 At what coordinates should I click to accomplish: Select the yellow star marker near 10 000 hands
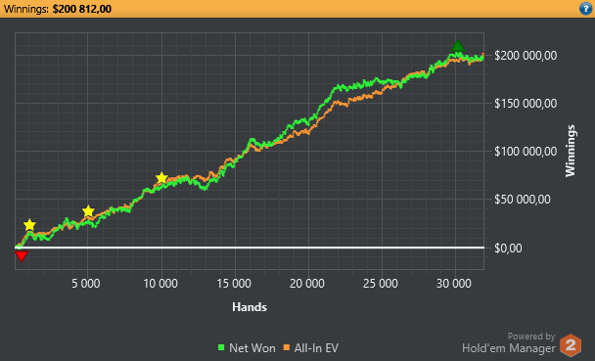point(161,177)
